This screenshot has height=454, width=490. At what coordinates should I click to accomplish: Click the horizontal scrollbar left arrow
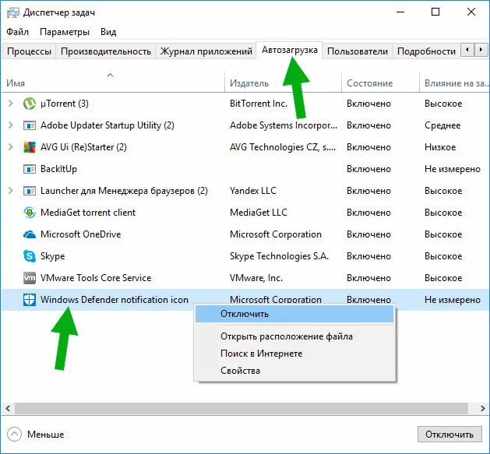point(8,408)
